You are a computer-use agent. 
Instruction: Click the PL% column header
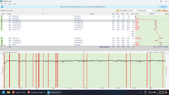click(x=133, y=14)
